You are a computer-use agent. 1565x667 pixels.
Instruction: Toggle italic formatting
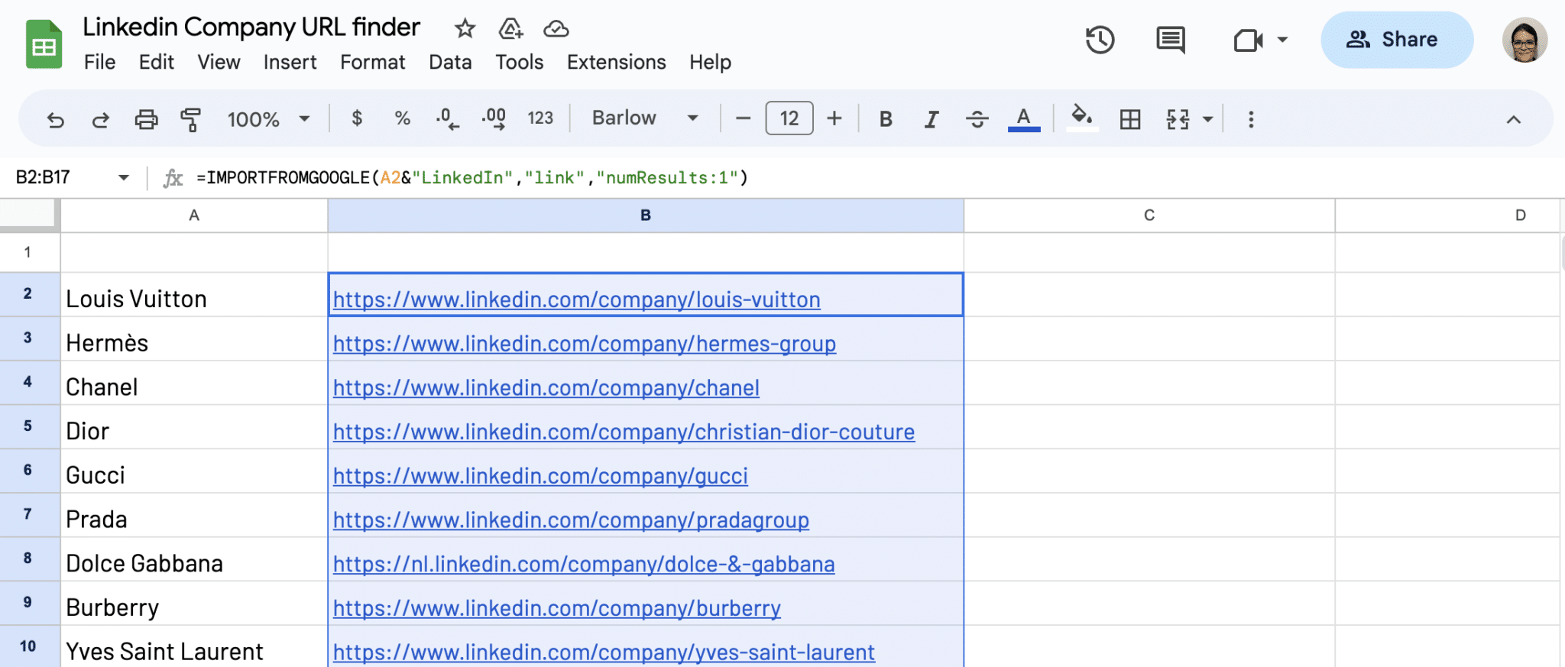pos(931,119)
